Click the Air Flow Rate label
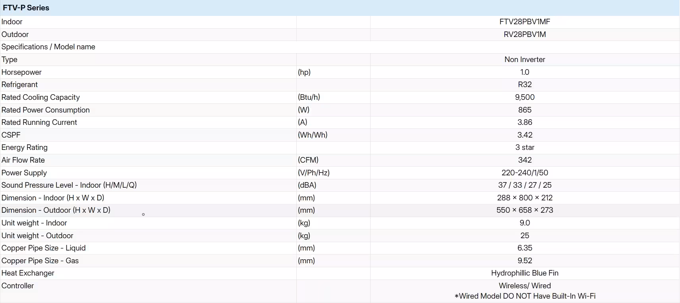Image resolution: width=680 pixels, height=303 pixels. click(x=23, y=160)
